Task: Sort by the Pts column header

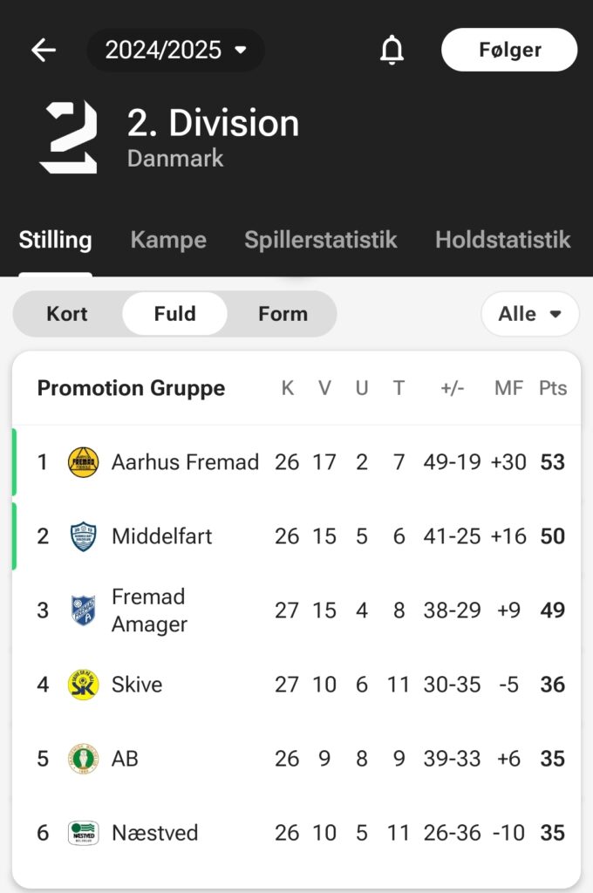Action: [x=553, y=388]
